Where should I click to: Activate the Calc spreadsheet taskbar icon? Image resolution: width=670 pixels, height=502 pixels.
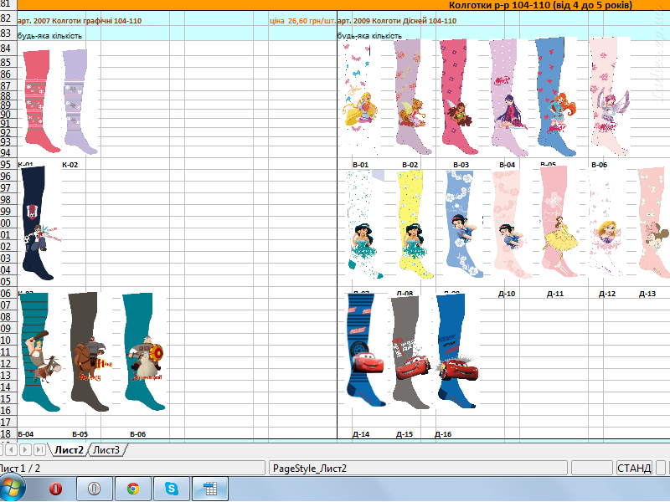[210, 489]
